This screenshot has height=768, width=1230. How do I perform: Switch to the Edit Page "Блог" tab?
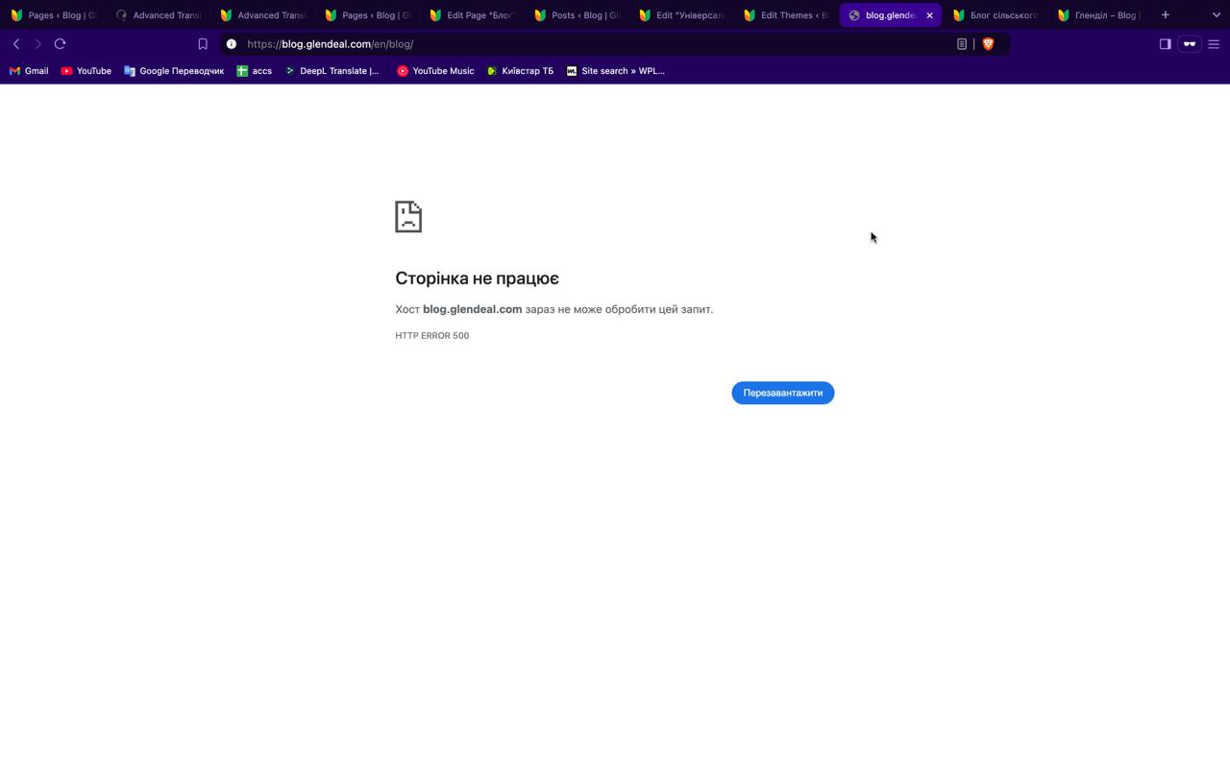472,15
